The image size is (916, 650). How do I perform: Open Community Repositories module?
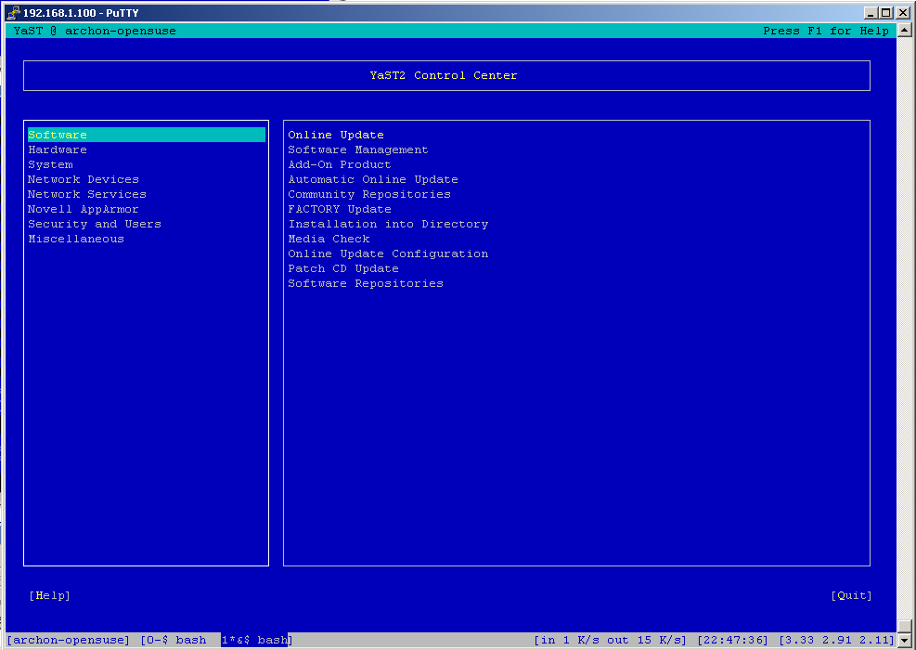point(369,194)
